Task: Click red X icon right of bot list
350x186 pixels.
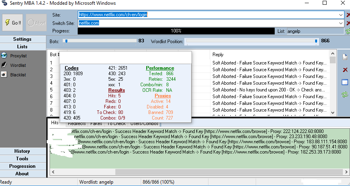Action: (x=345, y=70)
